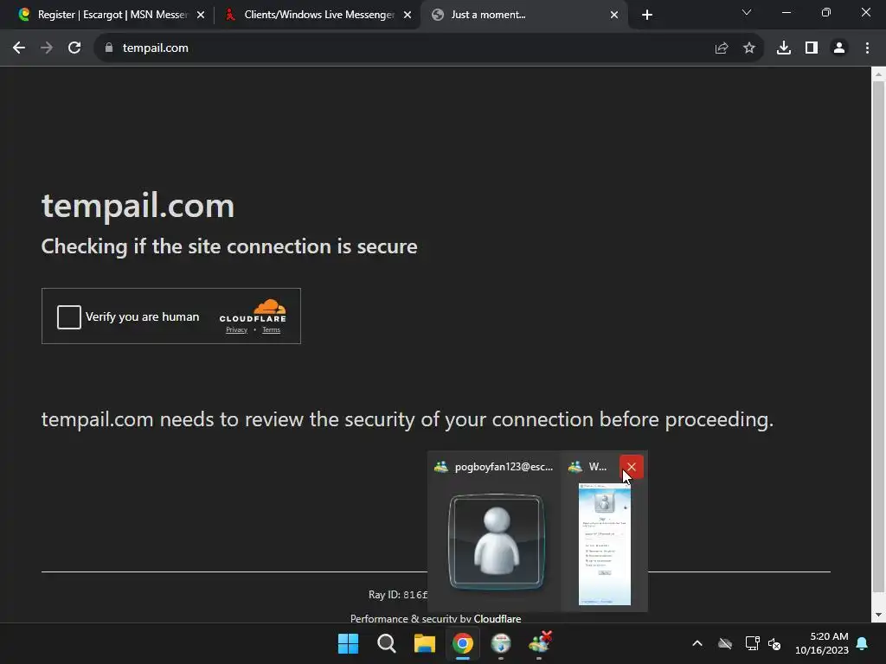This screenshot has height=664, width=886.
Task: Share this page icon in address bar
Action: 722,48
